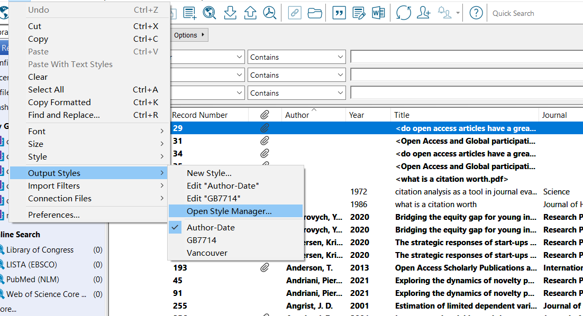Open the second Contains condition dropdown
The height and width of the screenshot is (316, 583).
coord(296,75)
